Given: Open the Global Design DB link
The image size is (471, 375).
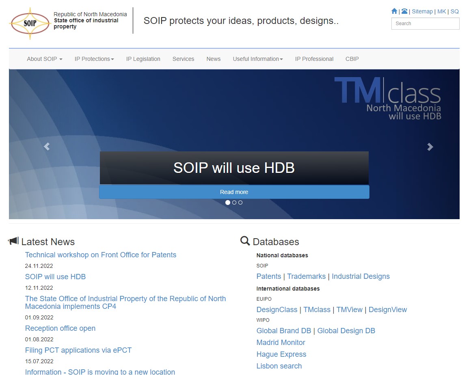Looking at the screenshot, I should 346,331.
